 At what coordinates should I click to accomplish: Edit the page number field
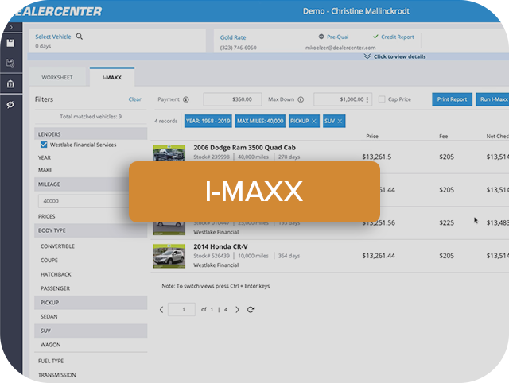(x=182, y=309)
